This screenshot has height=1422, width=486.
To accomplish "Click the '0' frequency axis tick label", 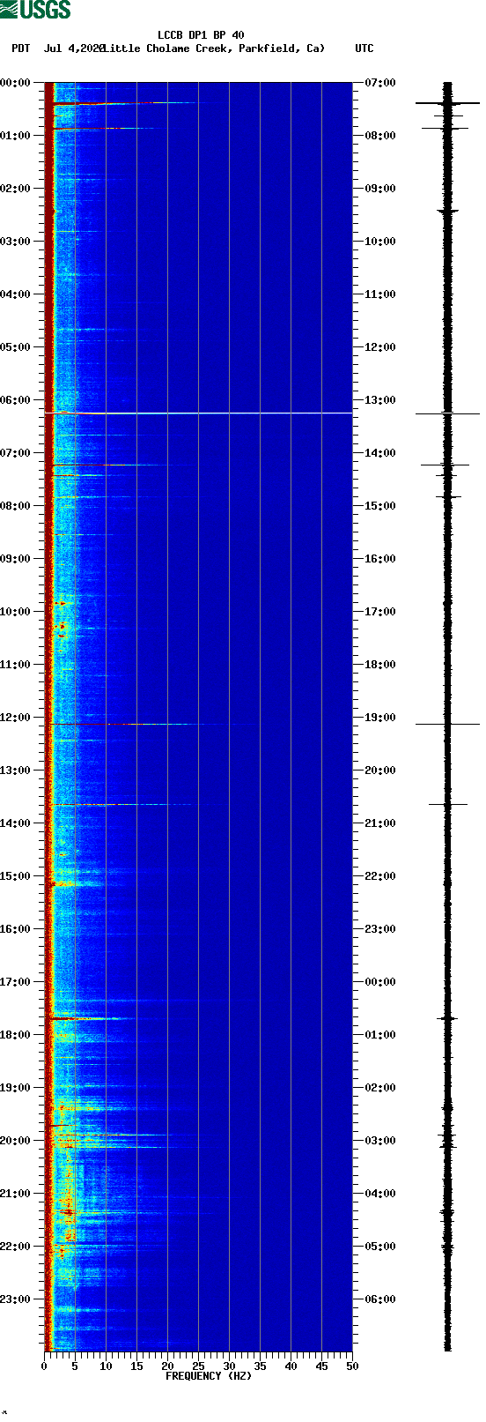I will 44,1366.
